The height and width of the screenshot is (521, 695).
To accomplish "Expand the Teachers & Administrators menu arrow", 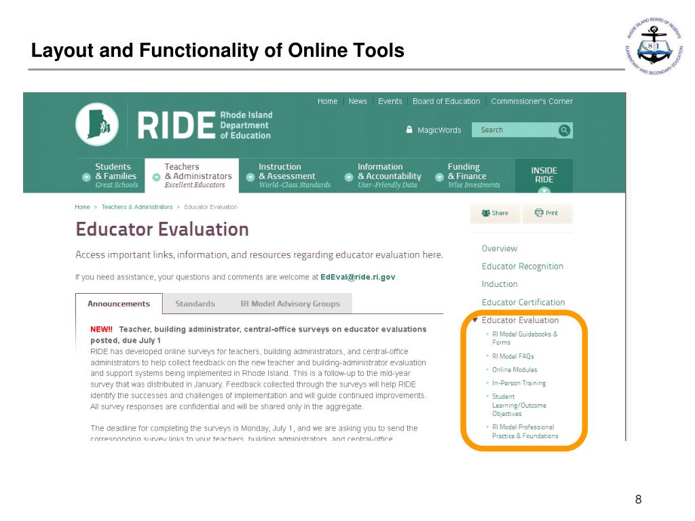I will (156, 177).
